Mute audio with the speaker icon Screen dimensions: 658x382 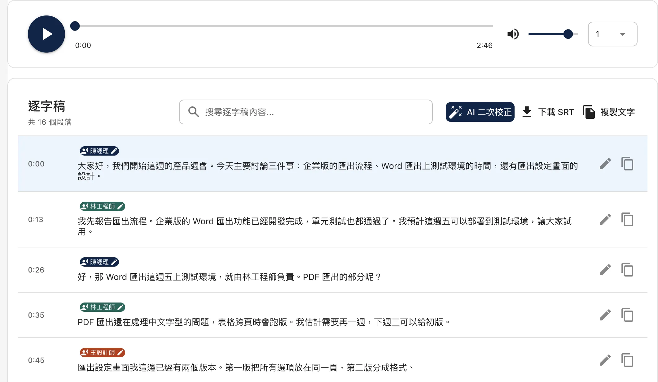513,34
